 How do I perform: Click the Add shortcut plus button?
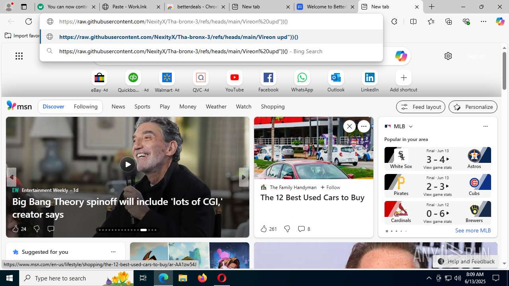coord(404,78)
